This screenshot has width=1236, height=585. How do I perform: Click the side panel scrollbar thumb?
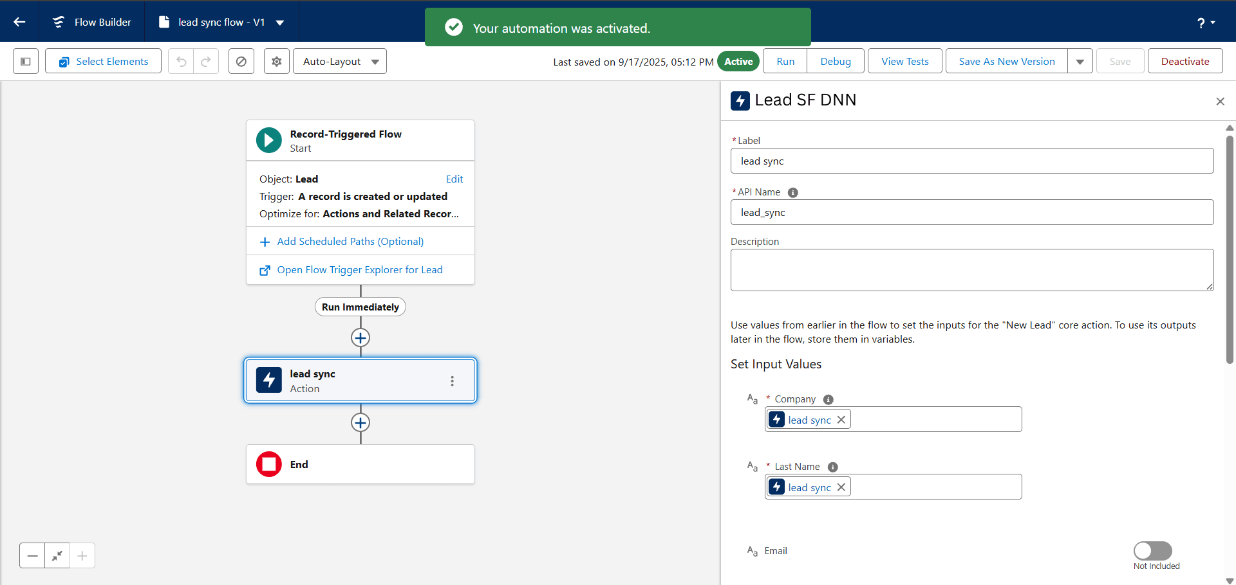[1230, 249]
